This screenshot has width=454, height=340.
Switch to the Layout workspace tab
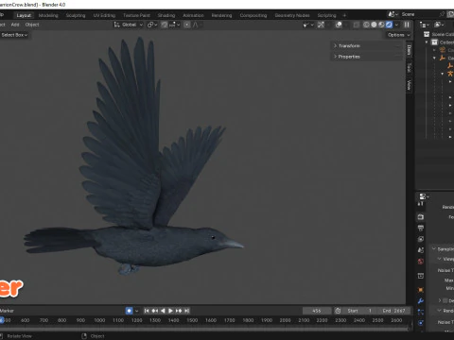point(24,15)
